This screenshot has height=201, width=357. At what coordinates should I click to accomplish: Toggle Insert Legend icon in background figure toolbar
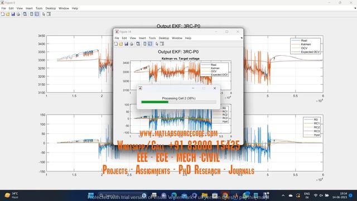point(37,14)
